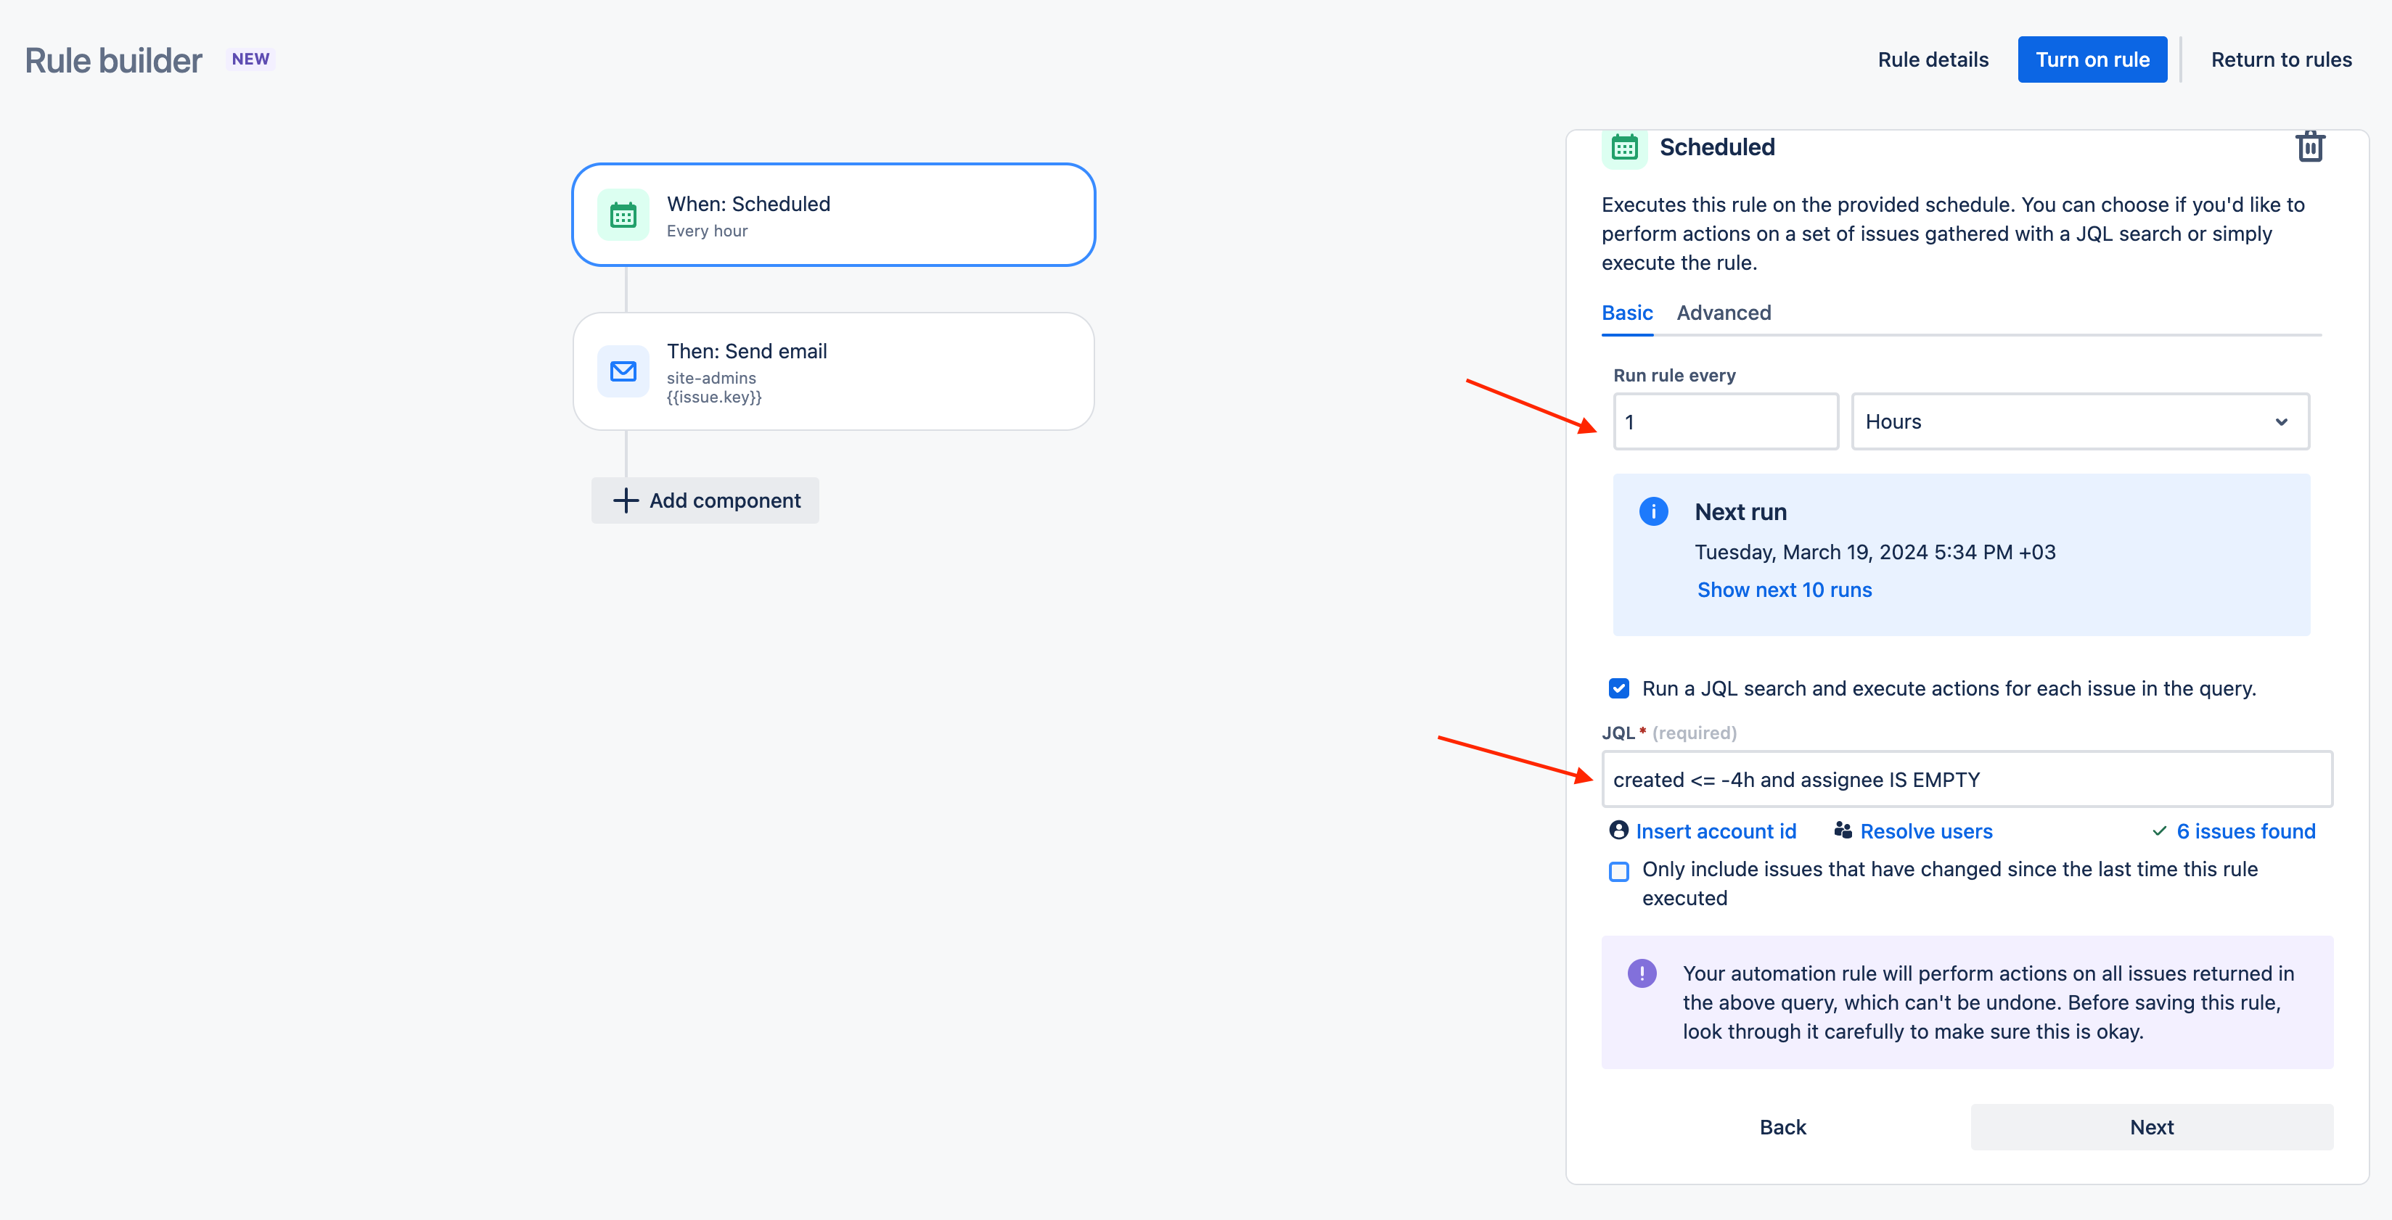Click the Next button
This screenshot has height=1220, width=2392.
point(2153,1126)
